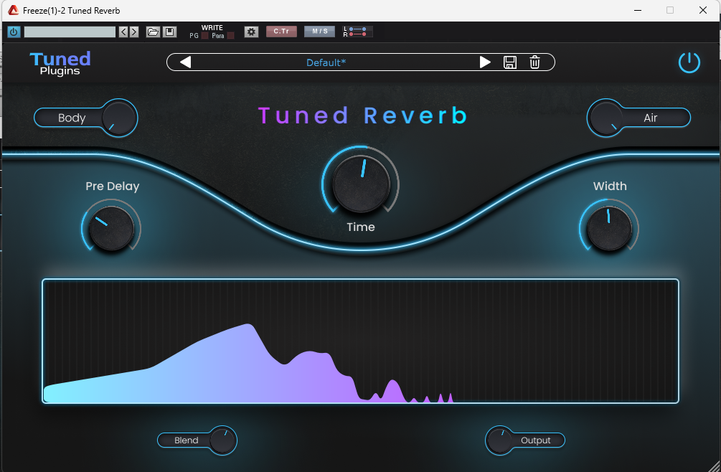Toggle the host plugin power button
721x472 pixels.
(14, 32)
